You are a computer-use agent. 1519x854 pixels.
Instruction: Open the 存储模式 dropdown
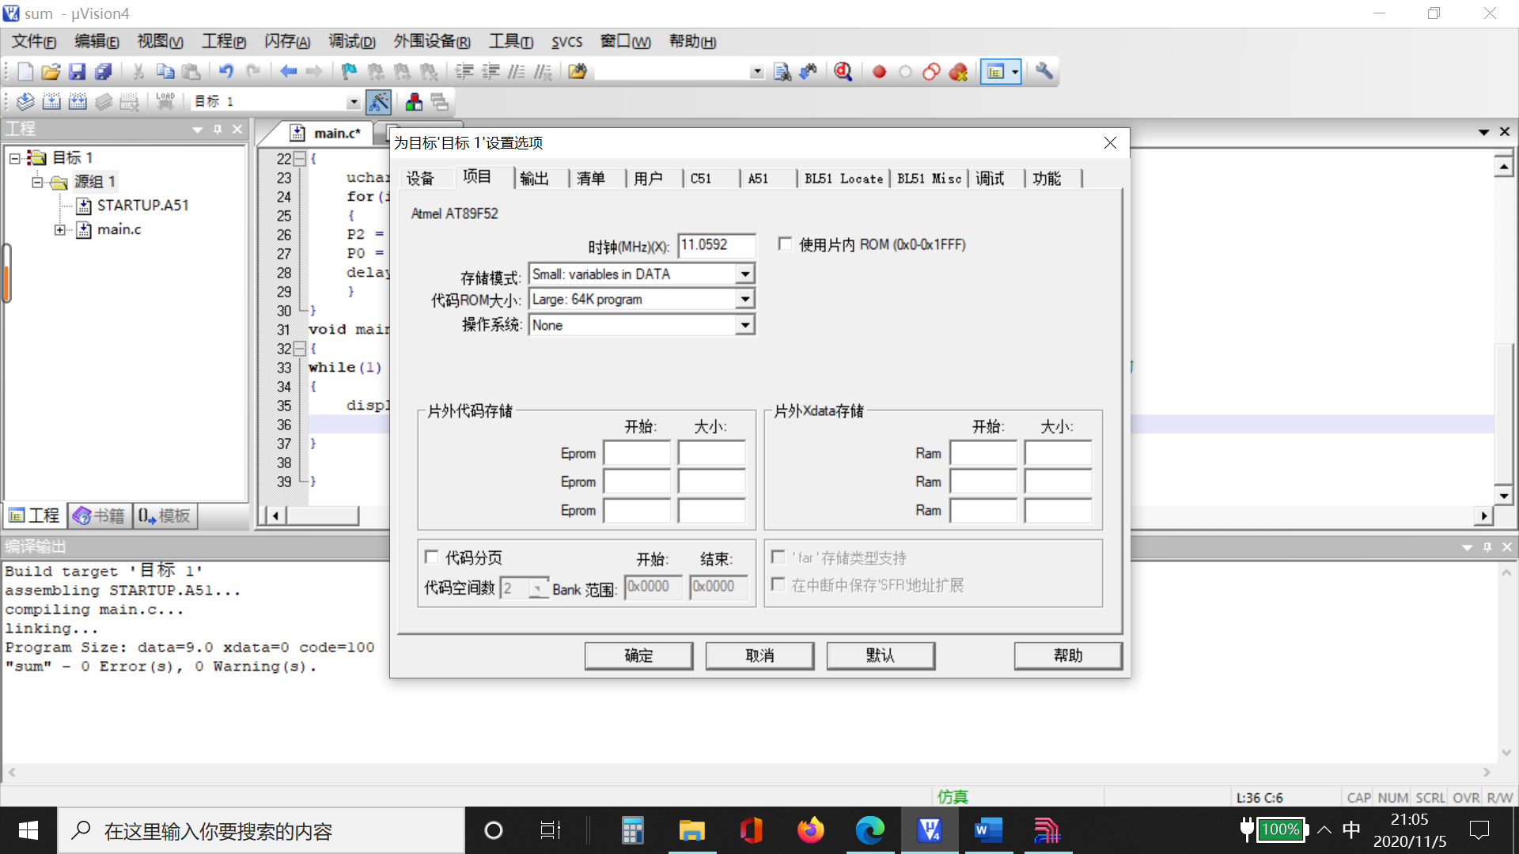point(744,274)
